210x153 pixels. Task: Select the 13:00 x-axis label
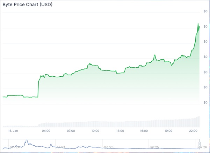[x=120, y=131]
